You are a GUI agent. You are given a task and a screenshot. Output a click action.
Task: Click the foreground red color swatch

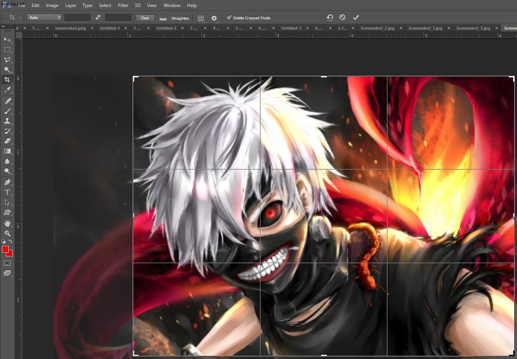(5, 249)
